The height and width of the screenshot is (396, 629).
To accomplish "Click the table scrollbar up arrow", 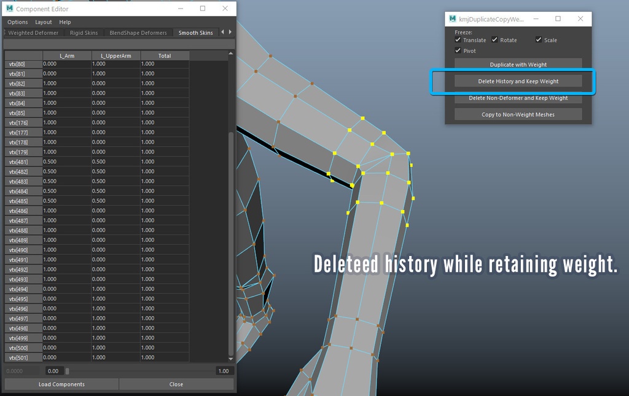I will 231,53.
